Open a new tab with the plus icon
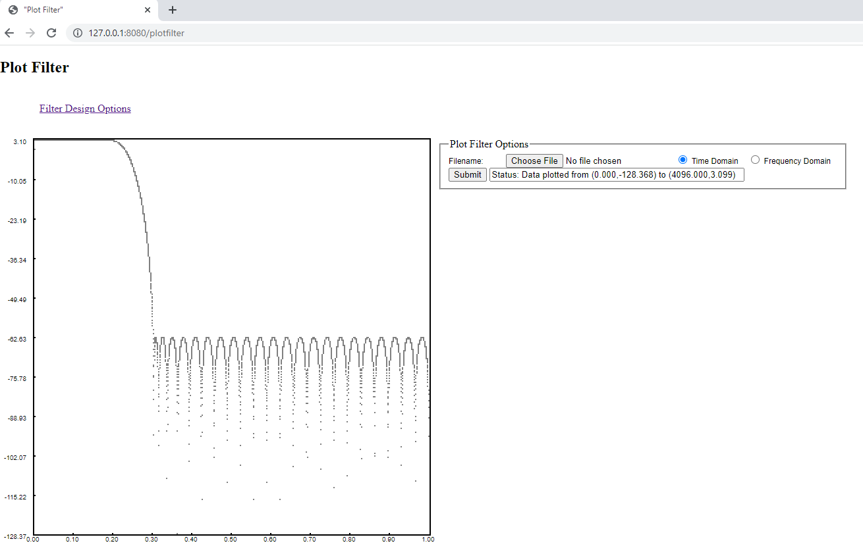This screenshot has height=558, width=863. click(172, 10)
